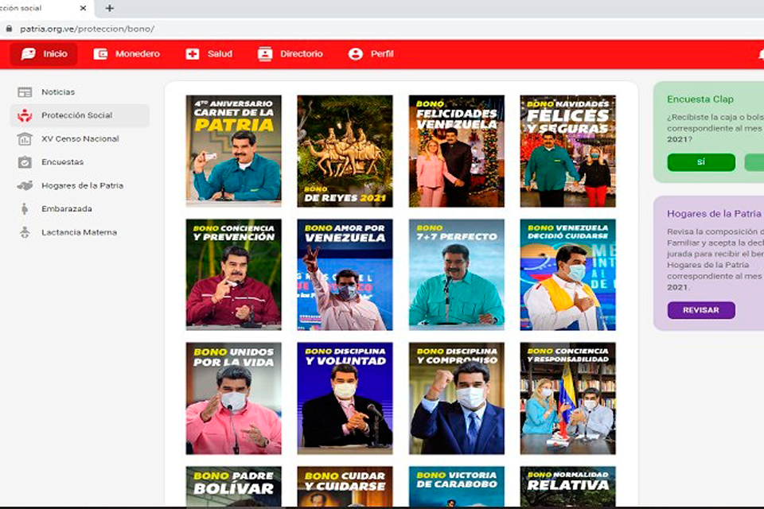Open the Salud section
Viewport: 764px width, 509px height.
click(x=209, y=53)
